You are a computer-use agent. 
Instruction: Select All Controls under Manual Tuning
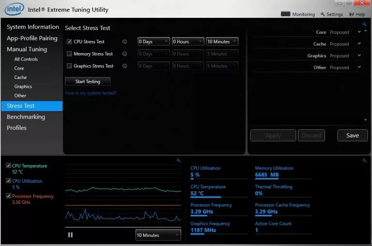tap(26, 59)
